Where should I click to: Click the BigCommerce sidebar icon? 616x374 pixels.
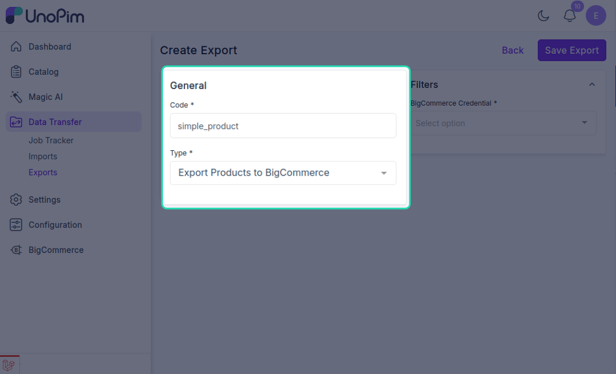tap(16, 250)
